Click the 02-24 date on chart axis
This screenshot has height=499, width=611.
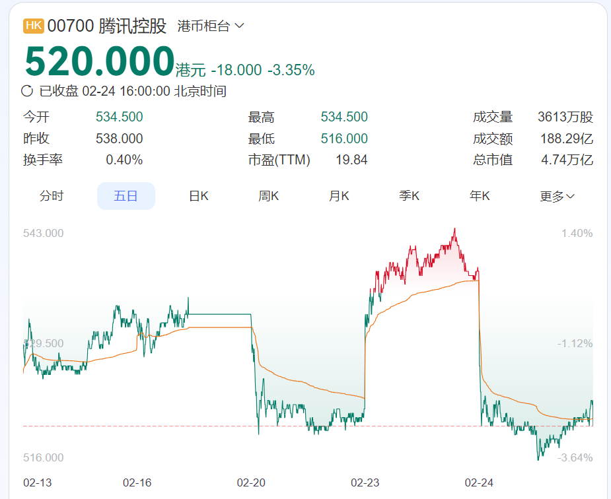click(479, 482)
